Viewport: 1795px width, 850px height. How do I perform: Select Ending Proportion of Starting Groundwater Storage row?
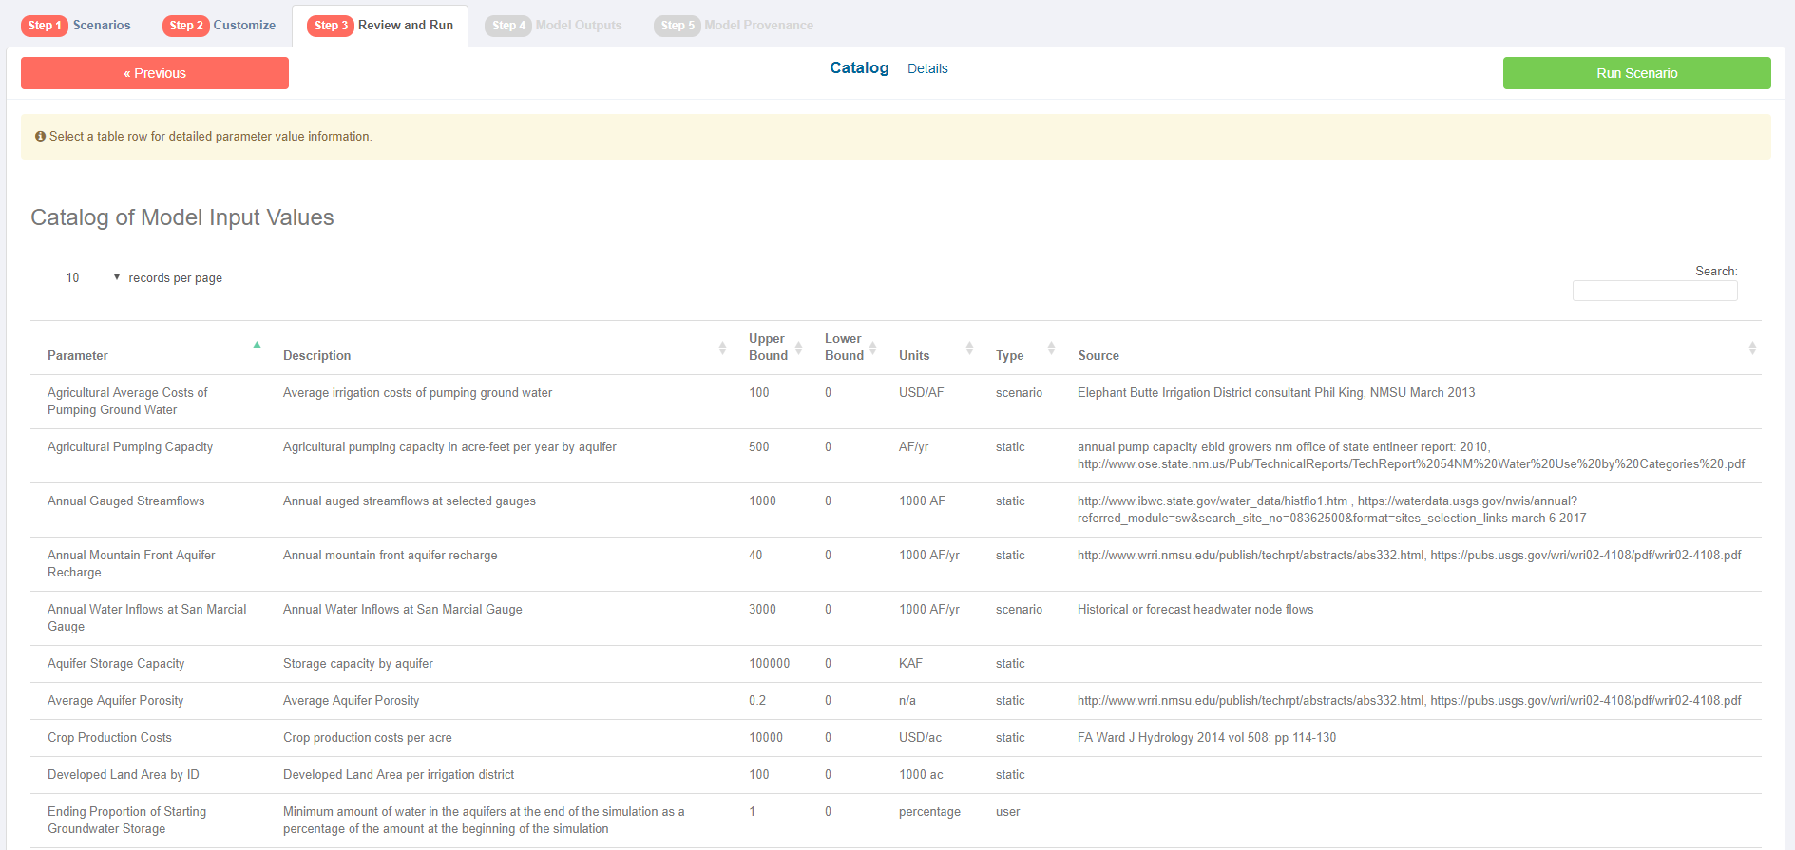(895, 821)
